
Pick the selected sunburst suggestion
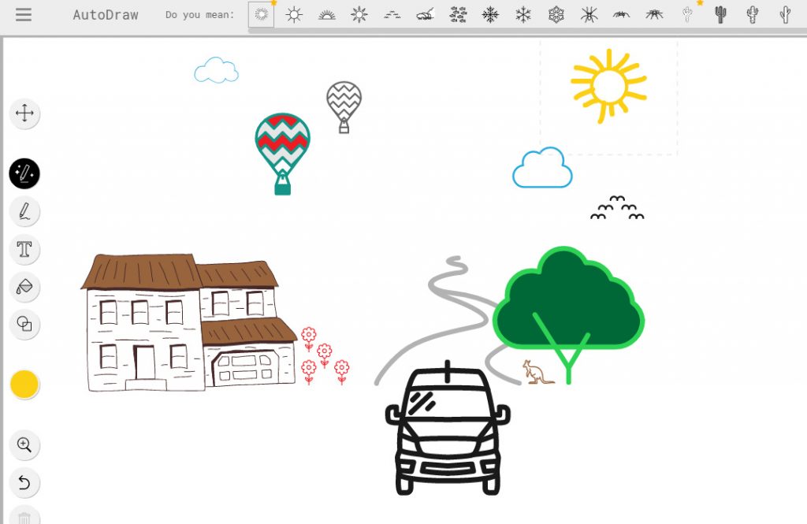(x=262, y=14)
